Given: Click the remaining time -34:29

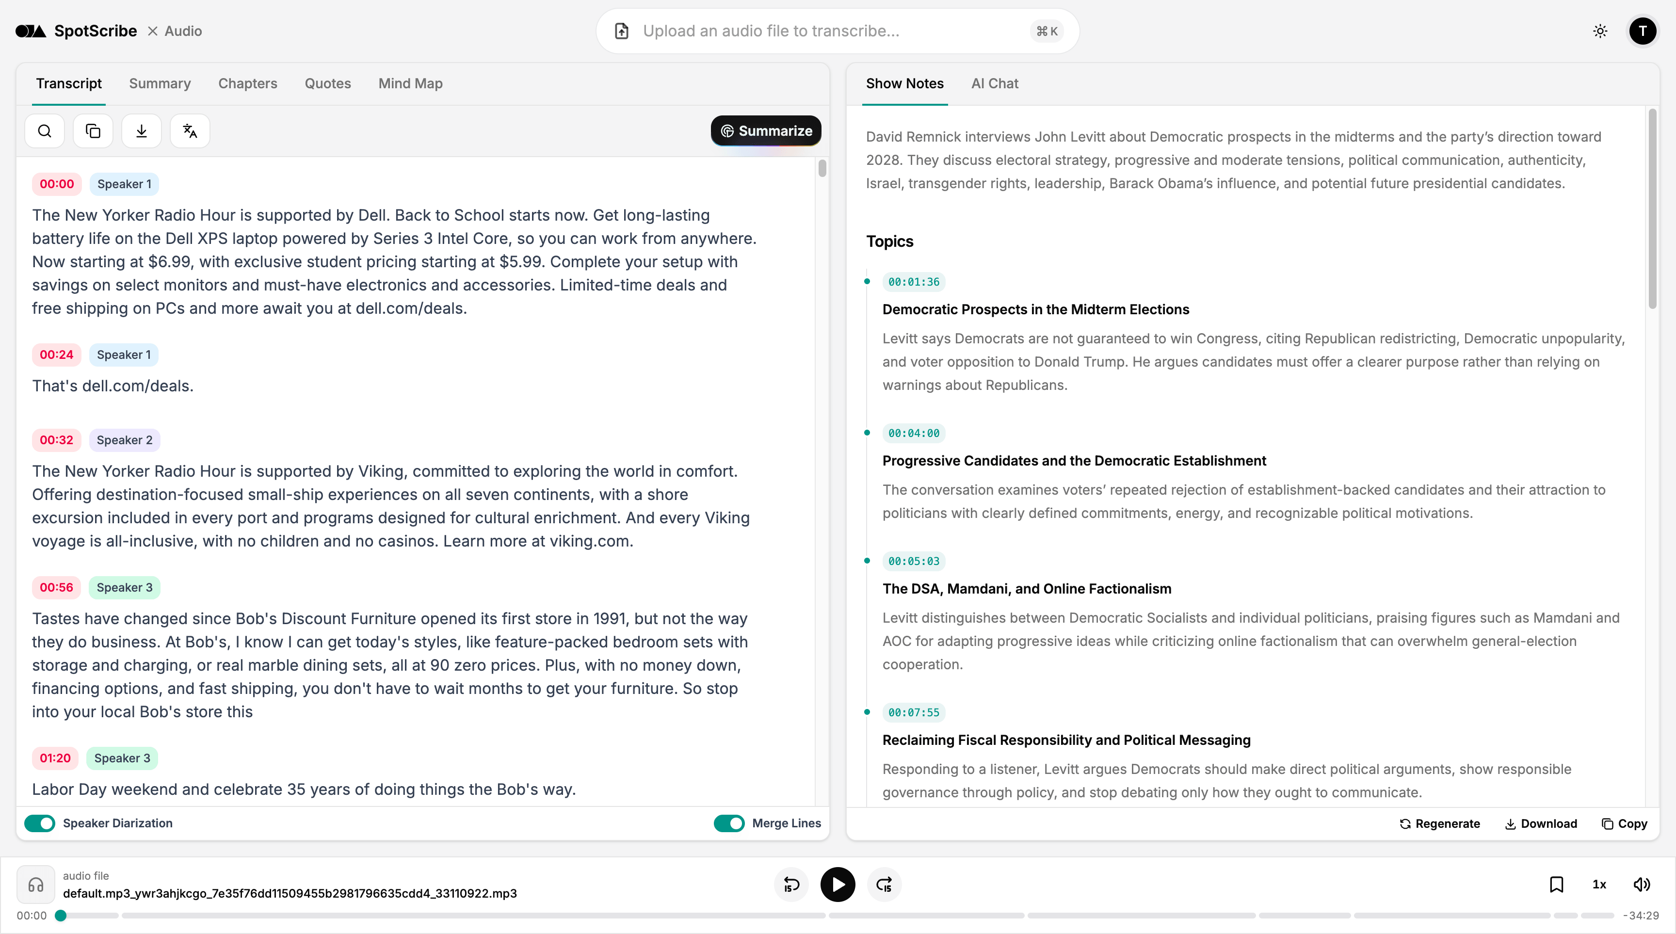Looking at the screenshot, I should click(x=1641, y=916).
